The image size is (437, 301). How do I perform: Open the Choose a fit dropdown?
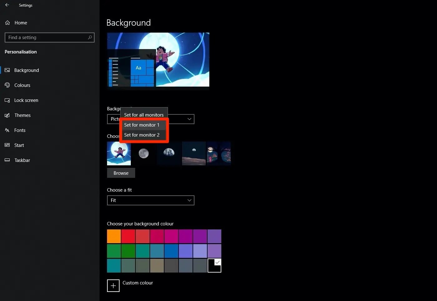click(150, 200)
